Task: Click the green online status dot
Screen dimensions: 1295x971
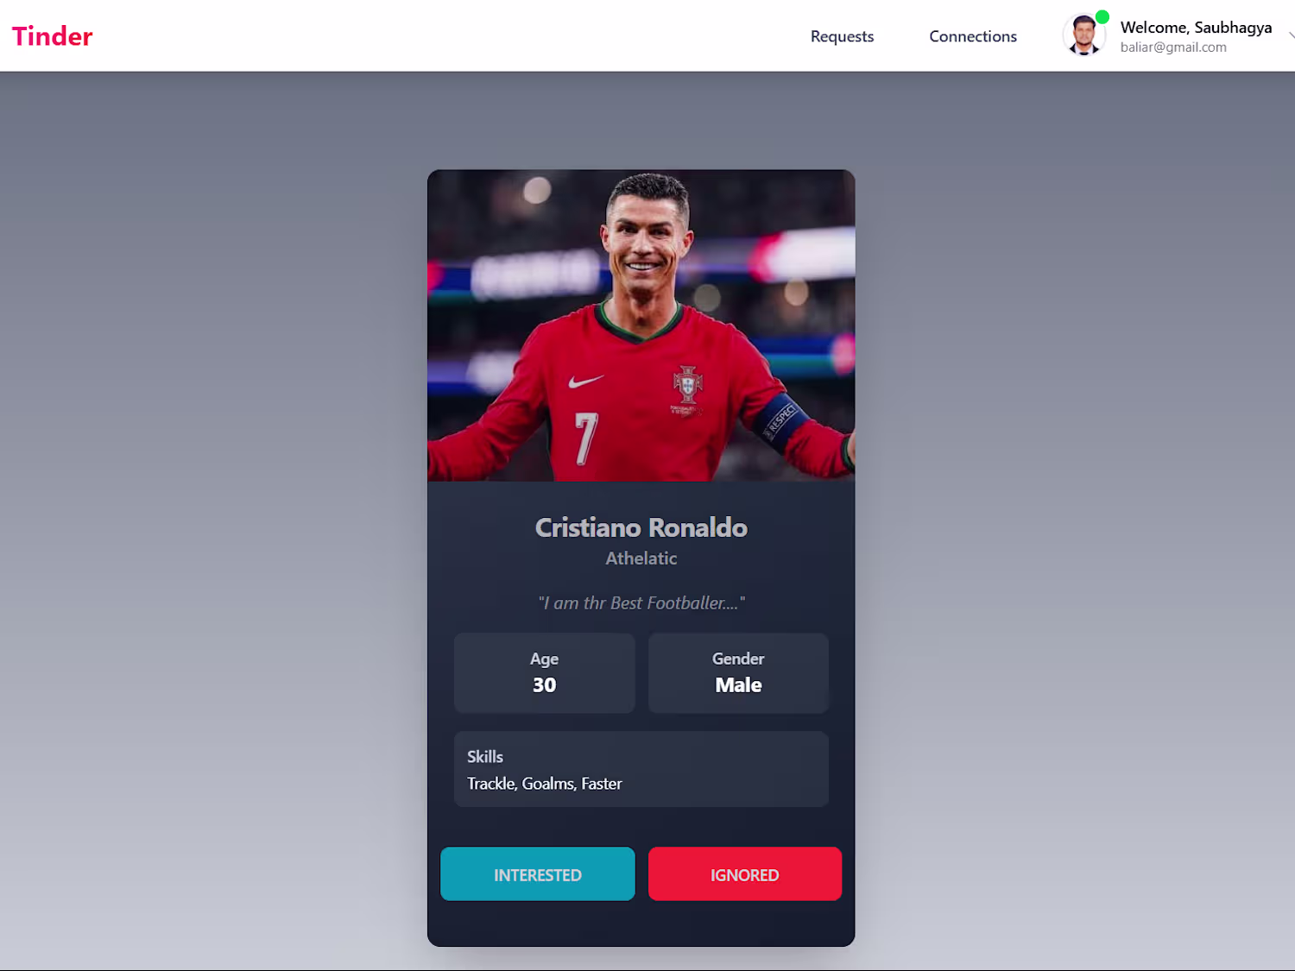Action: point(1102,16)
